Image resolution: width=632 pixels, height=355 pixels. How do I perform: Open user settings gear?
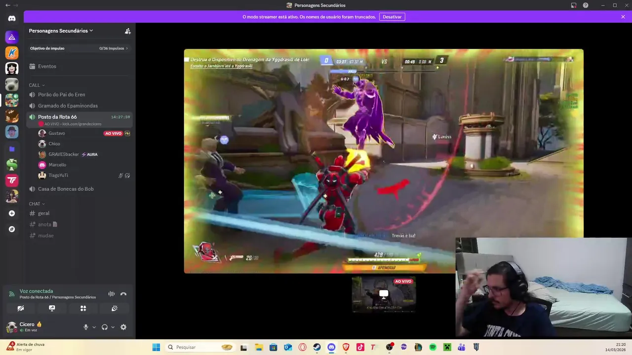click(123, 327)
